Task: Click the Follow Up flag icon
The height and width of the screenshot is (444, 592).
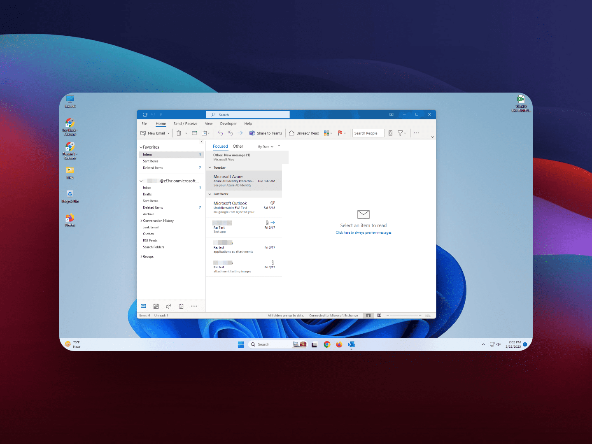Action: [x=340, y=133]
